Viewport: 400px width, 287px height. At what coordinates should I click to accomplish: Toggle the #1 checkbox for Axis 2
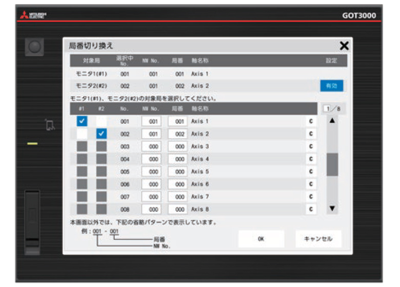[82, 134]
